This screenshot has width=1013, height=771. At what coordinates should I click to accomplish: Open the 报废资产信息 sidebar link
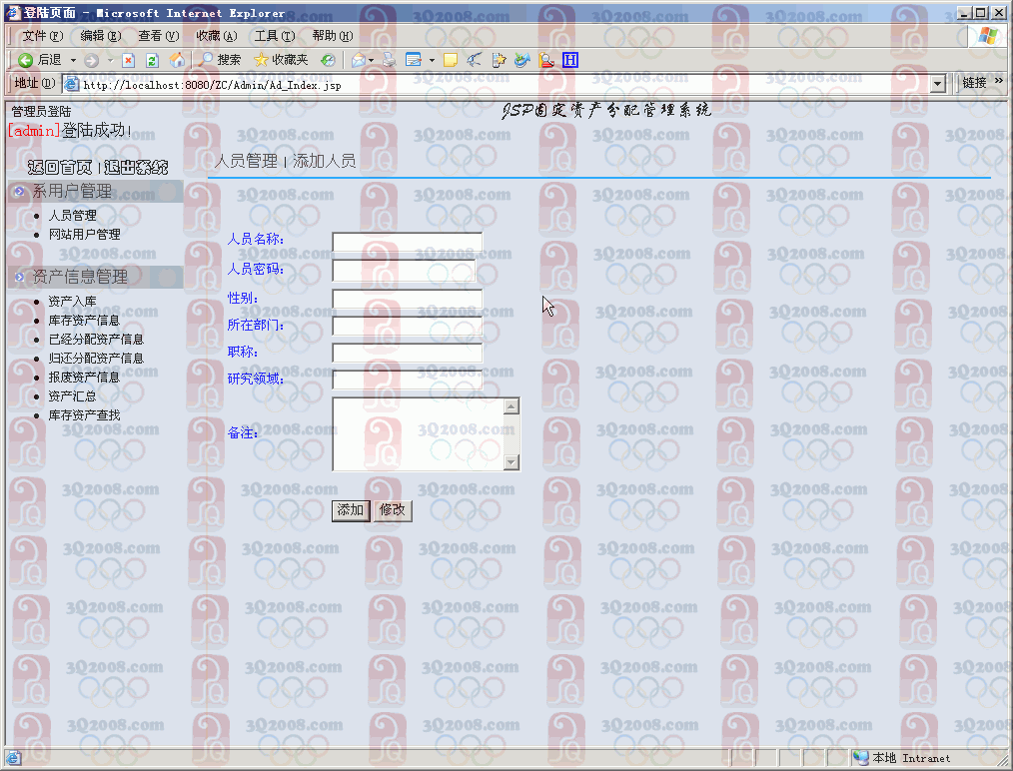click(85, 378)
